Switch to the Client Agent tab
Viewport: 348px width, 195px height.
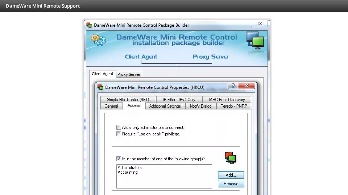point(103,74)
